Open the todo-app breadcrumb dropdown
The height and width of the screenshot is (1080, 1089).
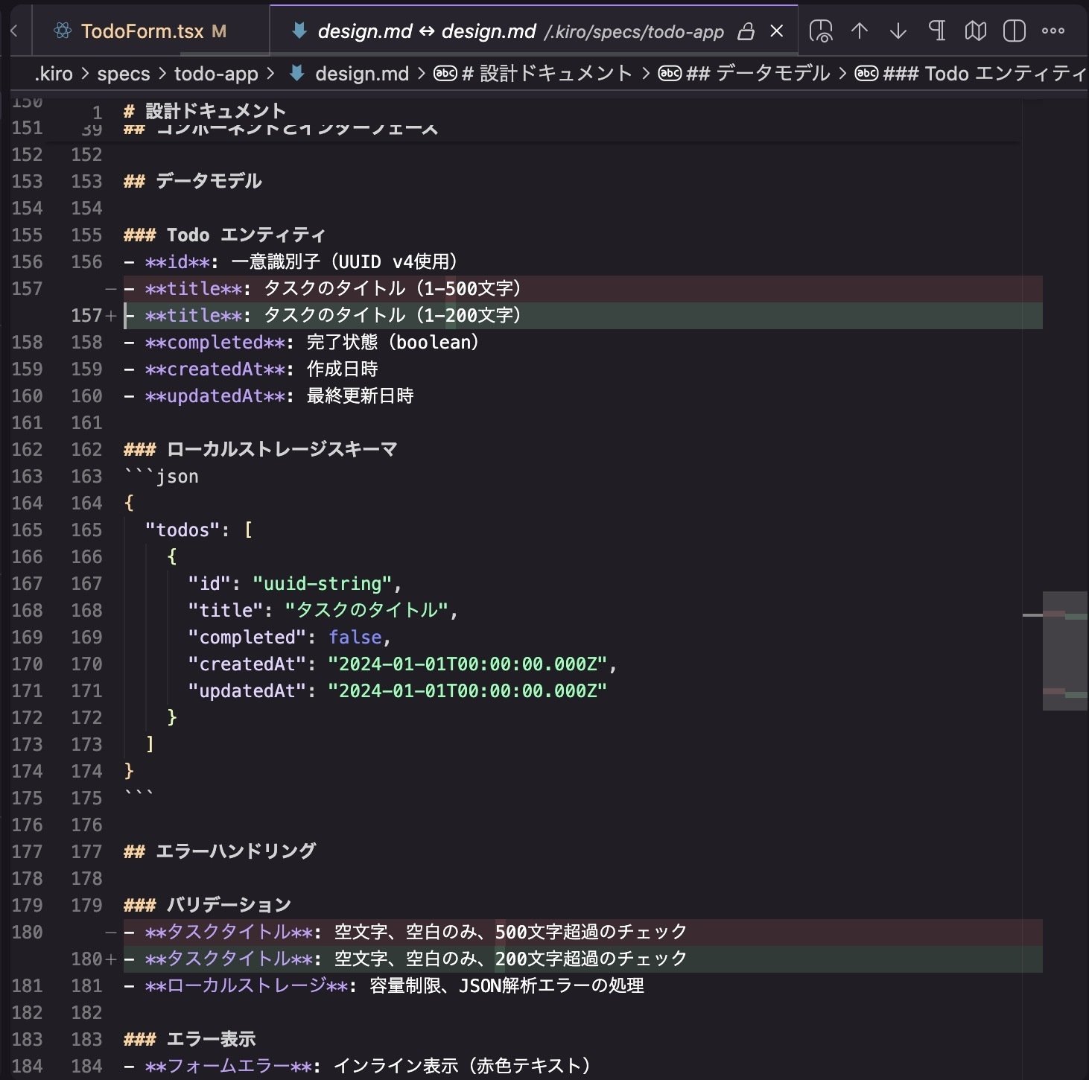215,73
